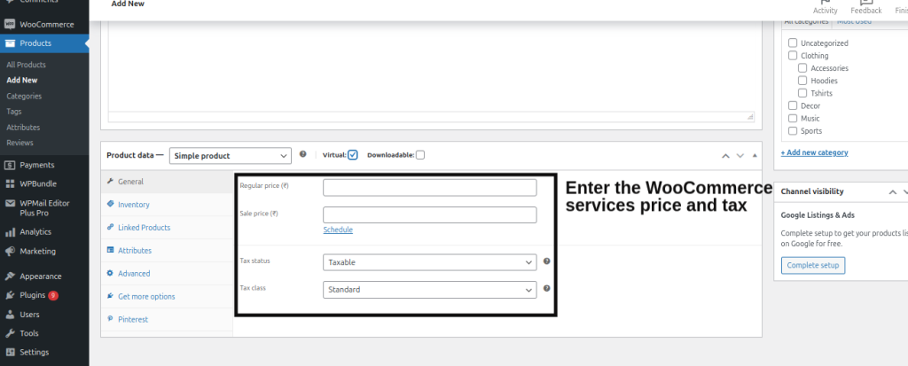
Task: Click the Schedule sale link
Action: coord(338,230)
